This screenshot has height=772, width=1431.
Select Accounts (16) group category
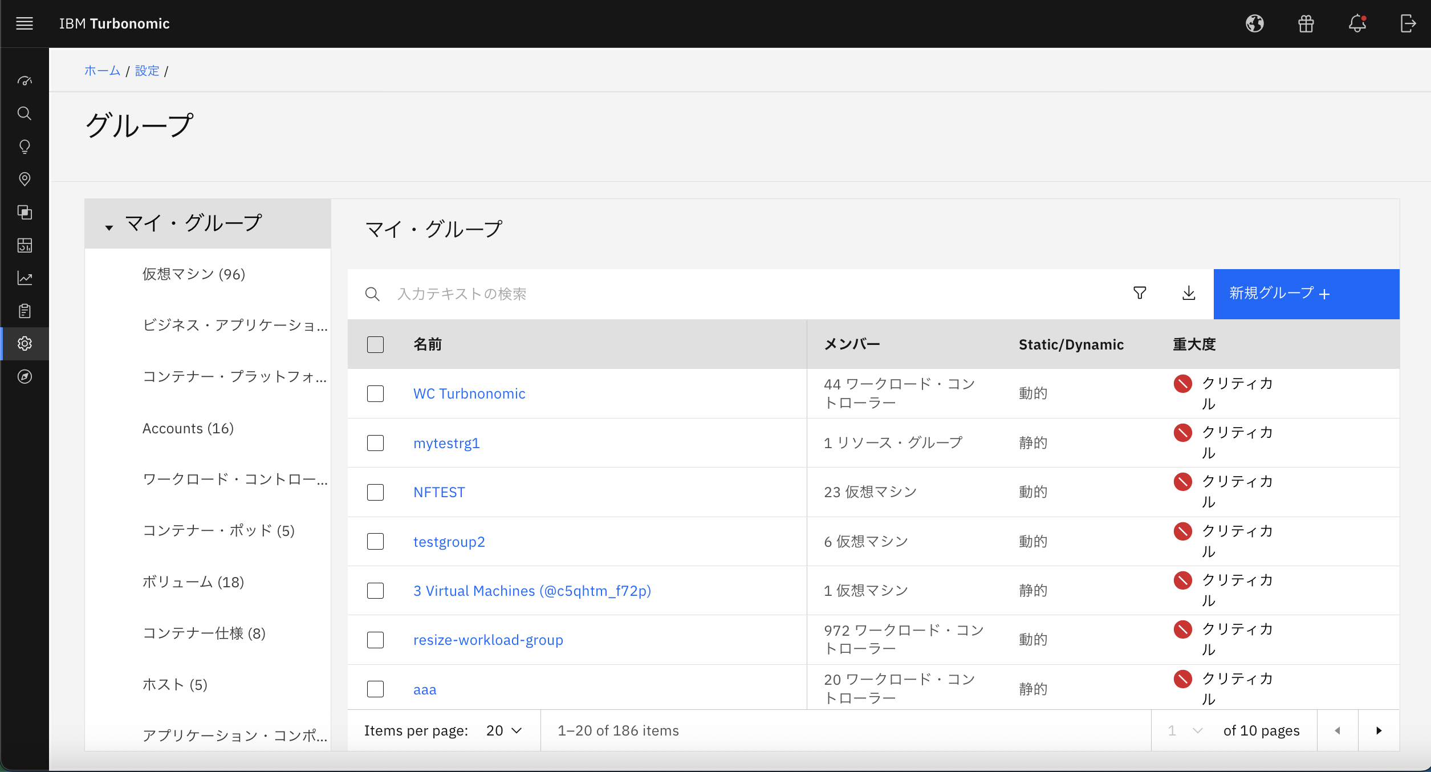188,428
